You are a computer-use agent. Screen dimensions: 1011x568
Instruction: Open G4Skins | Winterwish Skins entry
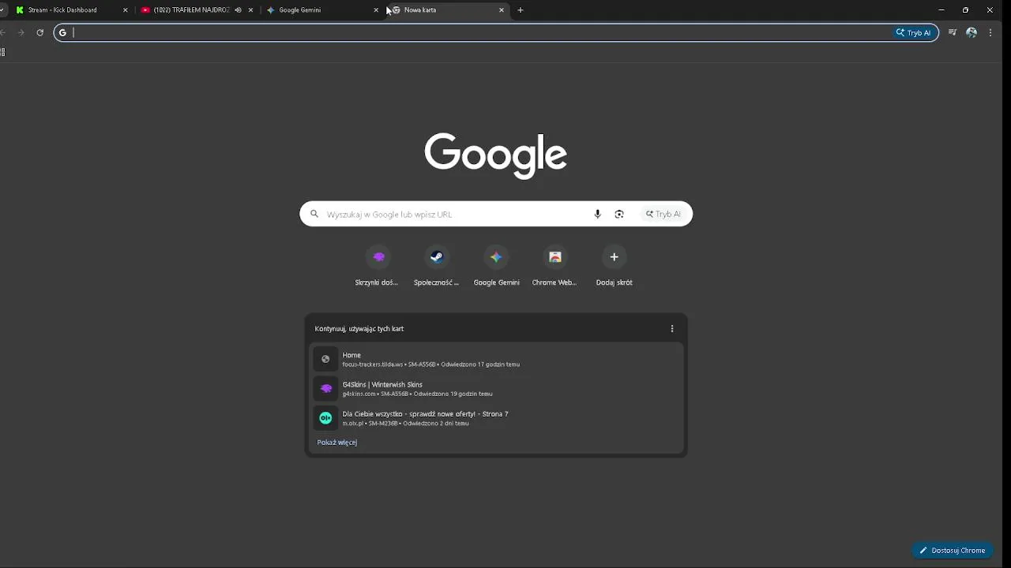[x=496, y=388]
